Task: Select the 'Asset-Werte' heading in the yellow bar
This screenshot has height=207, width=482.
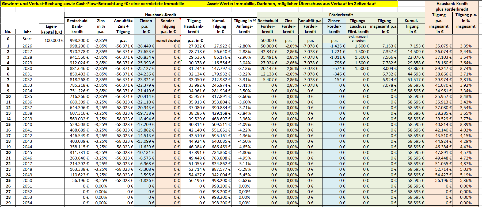Action: 291,4
